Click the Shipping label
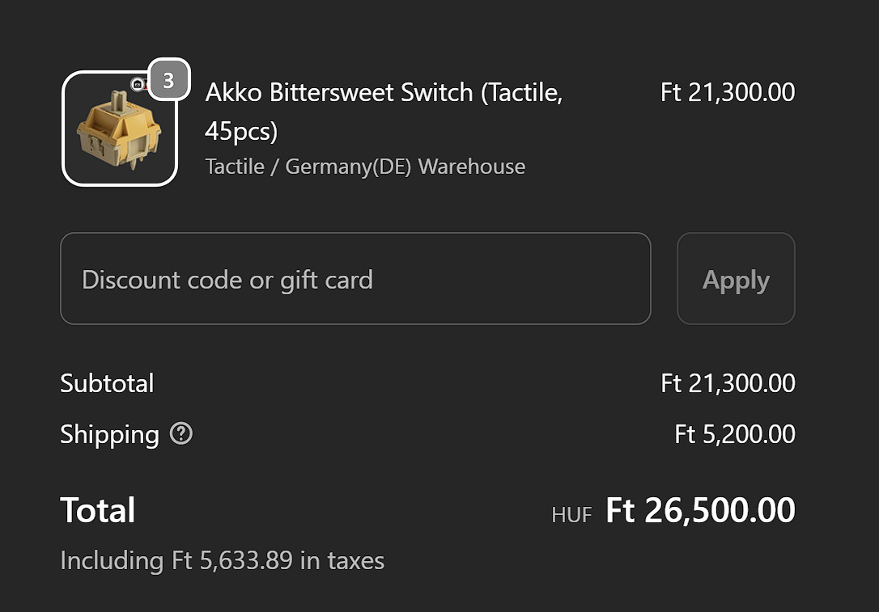Image resolution: width=879 pixels, height=612 pixels. click(x=109, y=434)
